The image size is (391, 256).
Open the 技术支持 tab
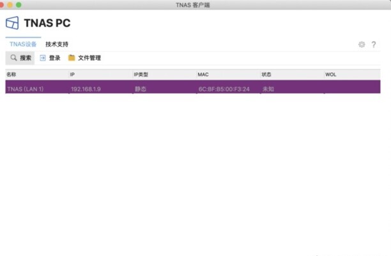click(57, 44)
